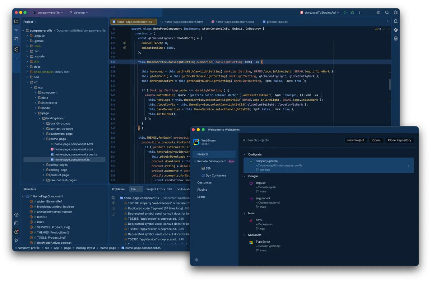Open the Services tool window icon
431x282 pixels.
[x=16, y=215]
